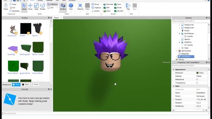This screenshot has height=119, width=212.
Task: Open the Material picker icon
Action: pyautogui.click(x=80, y=6)
